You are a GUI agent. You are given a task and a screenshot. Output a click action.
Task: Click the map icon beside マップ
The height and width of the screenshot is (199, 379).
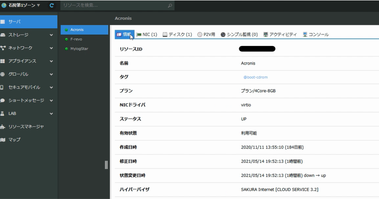click(x=3, y=140)
